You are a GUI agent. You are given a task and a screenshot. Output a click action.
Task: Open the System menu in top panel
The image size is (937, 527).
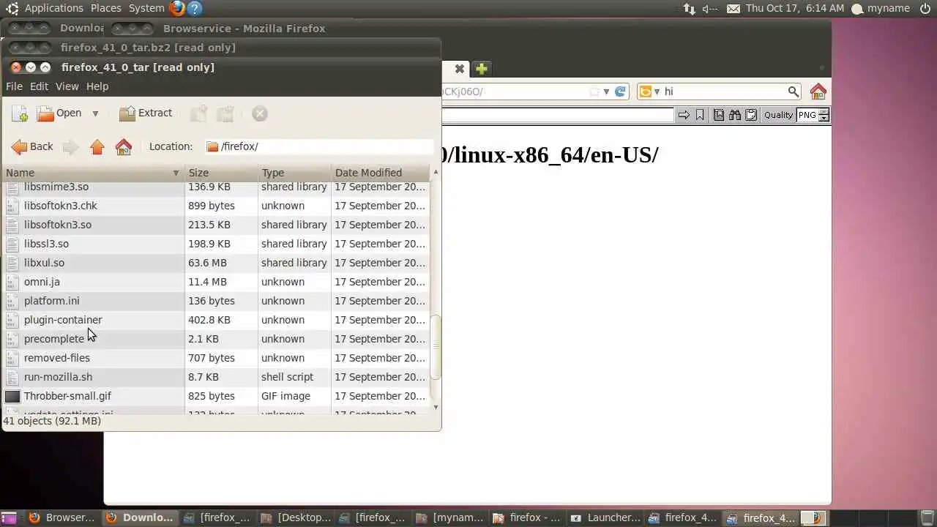[146, 8]
